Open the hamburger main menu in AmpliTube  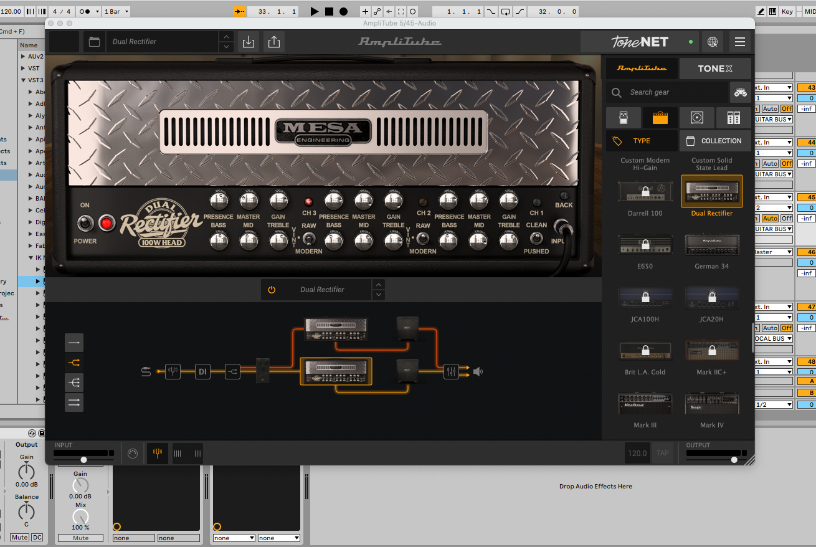pos(740,42)
